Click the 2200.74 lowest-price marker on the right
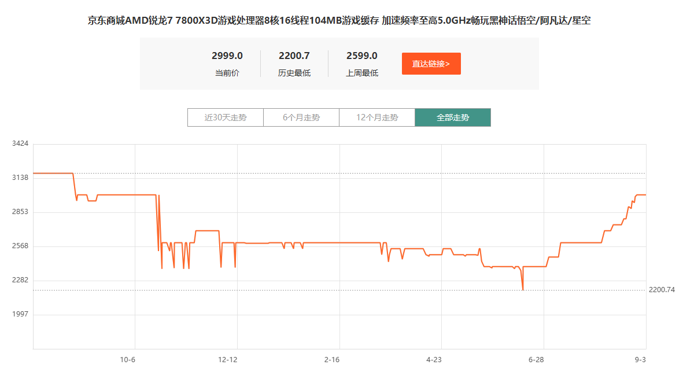Image resolution: width=683 pixels, height=372 pixels. (x=661, y=288)
